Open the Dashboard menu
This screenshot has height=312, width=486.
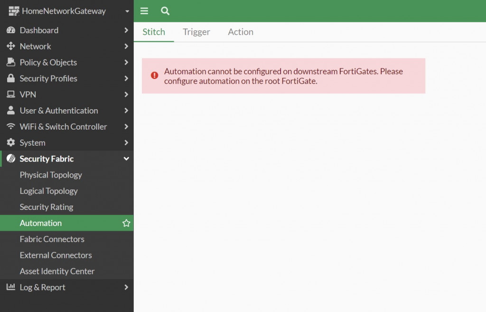(x=66, y=30)
